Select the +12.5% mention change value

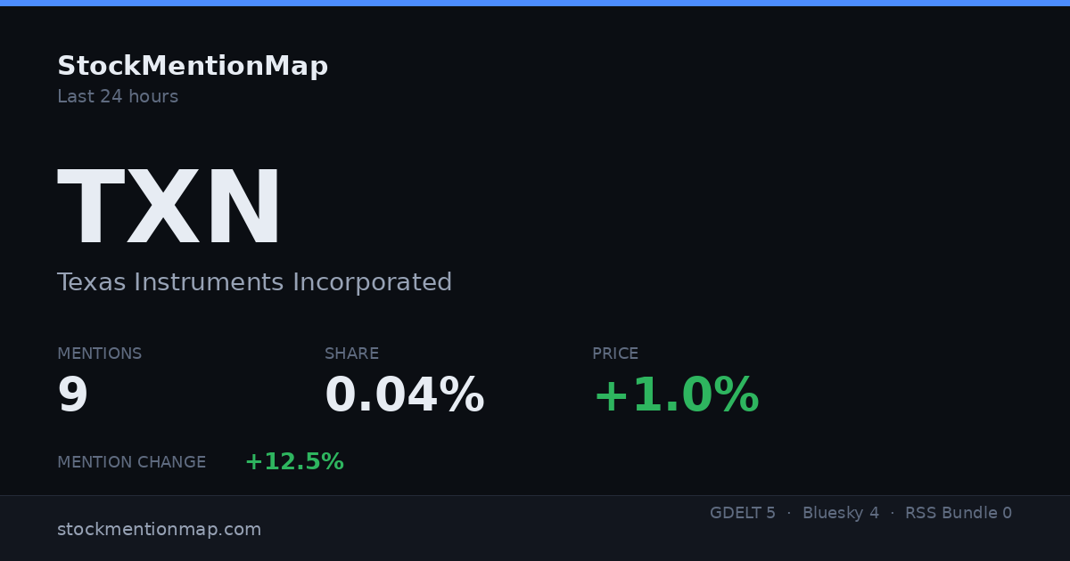pyautogui.click(x=294, y=462)
